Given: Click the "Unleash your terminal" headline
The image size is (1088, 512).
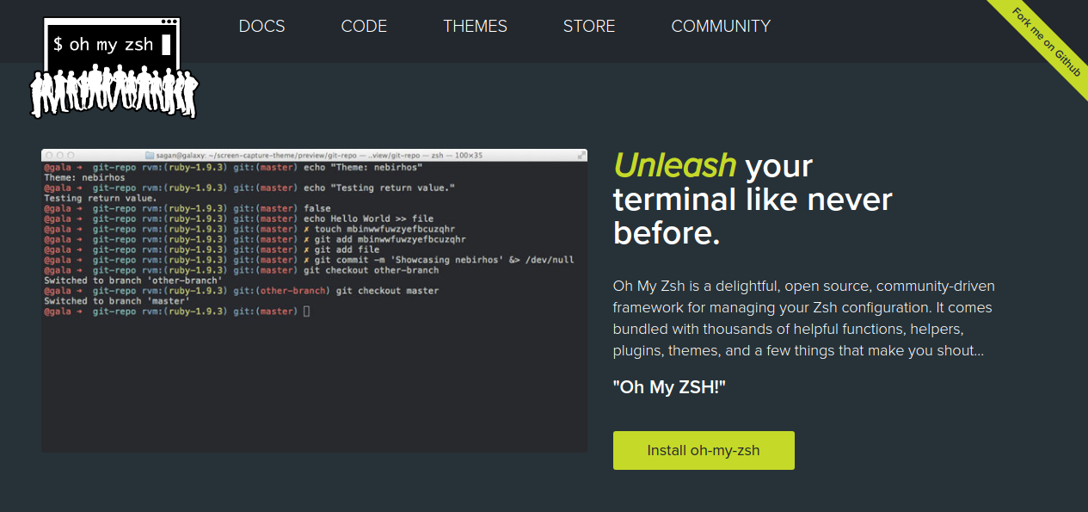Looking at the screenshot, I should 753,200.
